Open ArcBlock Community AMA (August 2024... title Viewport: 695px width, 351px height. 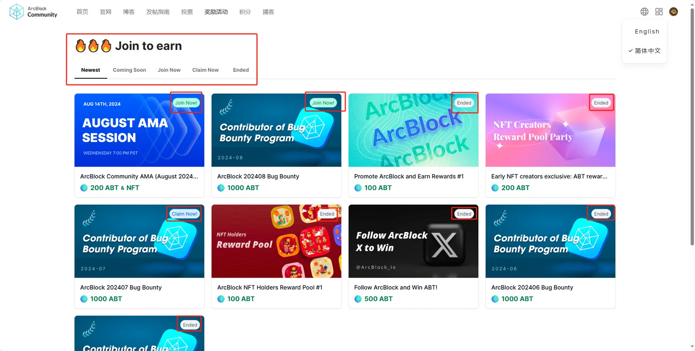(139, 177)
